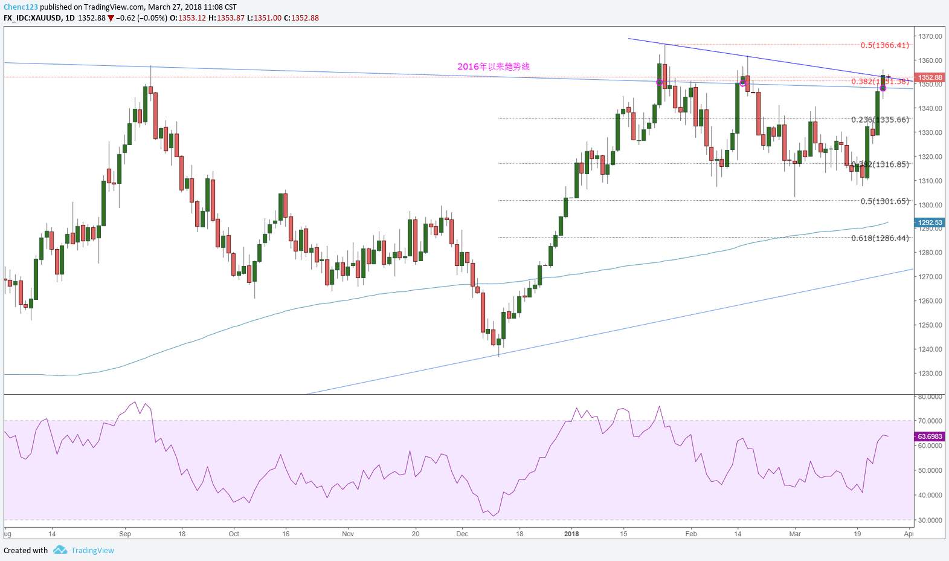Open the TradingView link beside Created with
This screenshot has height=561, width=949.
coord(92,550)
